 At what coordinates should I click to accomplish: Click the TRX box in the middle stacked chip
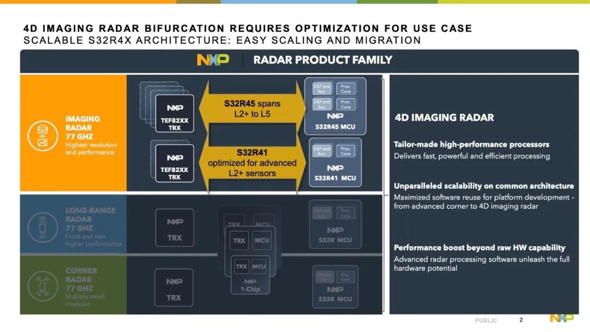[239, 241]
